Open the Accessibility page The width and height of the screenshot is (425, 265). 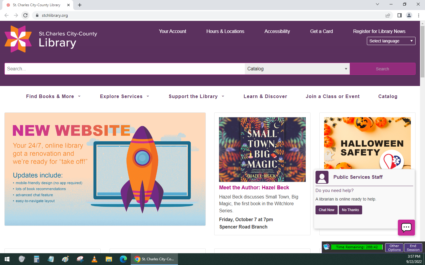coord(277,31)
